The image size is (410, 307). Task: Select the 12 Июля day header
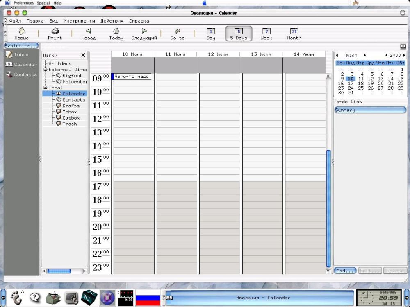[x=218, y=54]
